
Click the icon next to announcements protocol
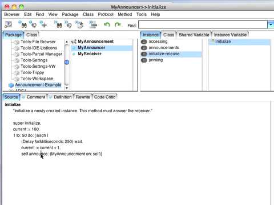click(144, 48)
